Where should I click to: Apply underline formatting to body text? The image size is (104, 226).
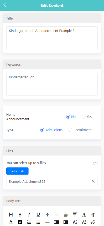click(38, 215)
